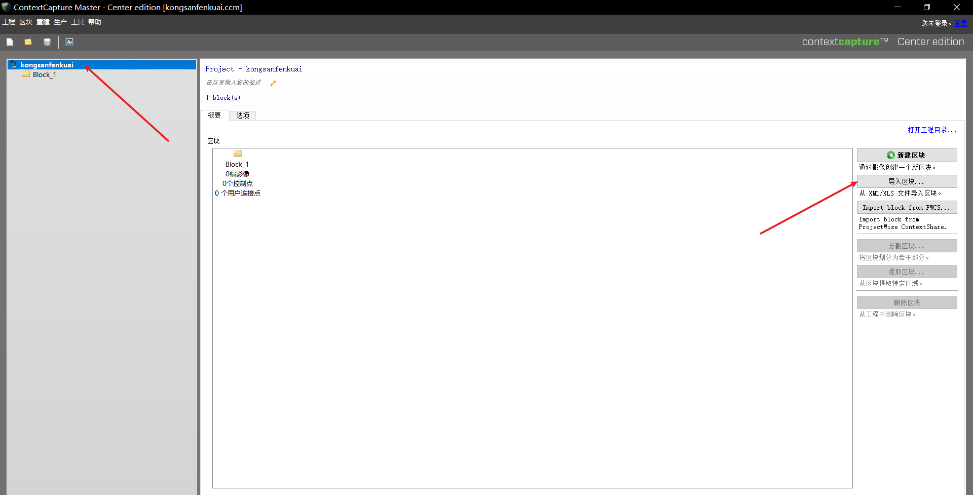Click Import block from PWCS... button
This screenshot has width=973, height=495.
(907, 208)
